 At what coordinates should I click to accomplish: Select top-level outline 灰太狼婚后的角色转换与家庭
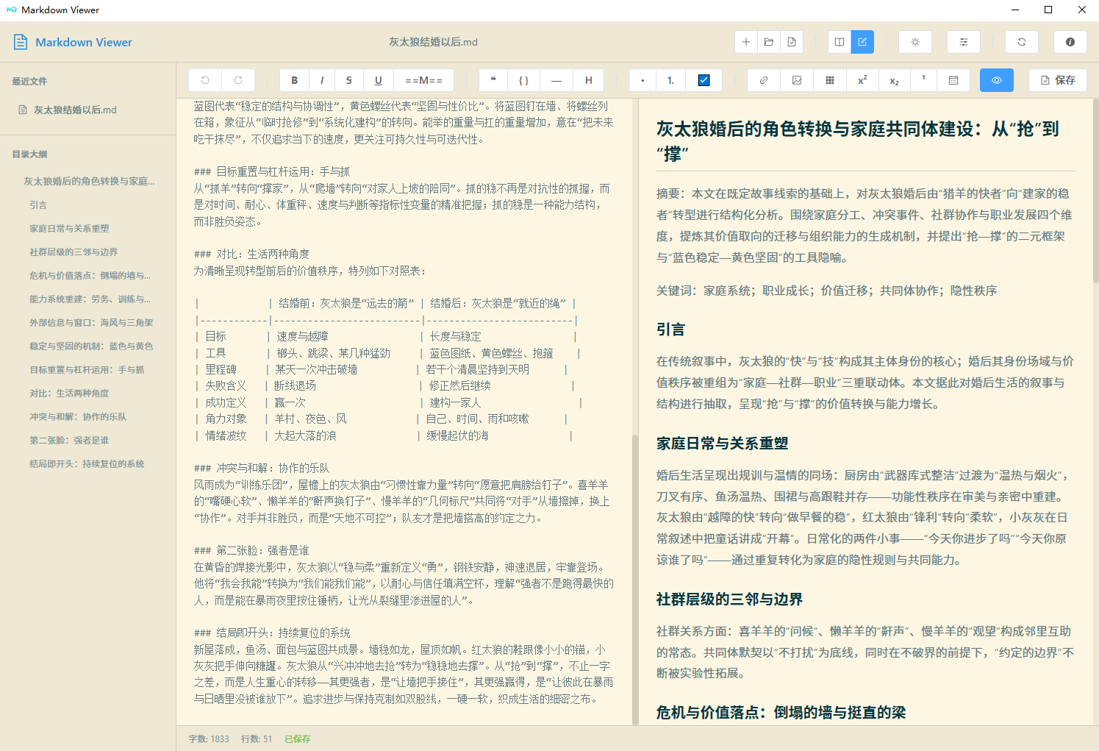coord(88,181)
